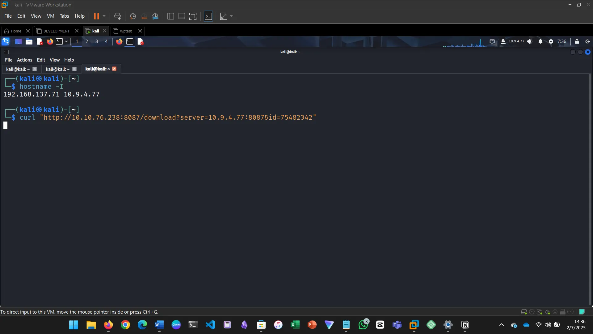The width and height of the screenshot is (593, 334).
Task: Expand the terminal launcher dropdown arrow
Action: click(x=66, y=41)
